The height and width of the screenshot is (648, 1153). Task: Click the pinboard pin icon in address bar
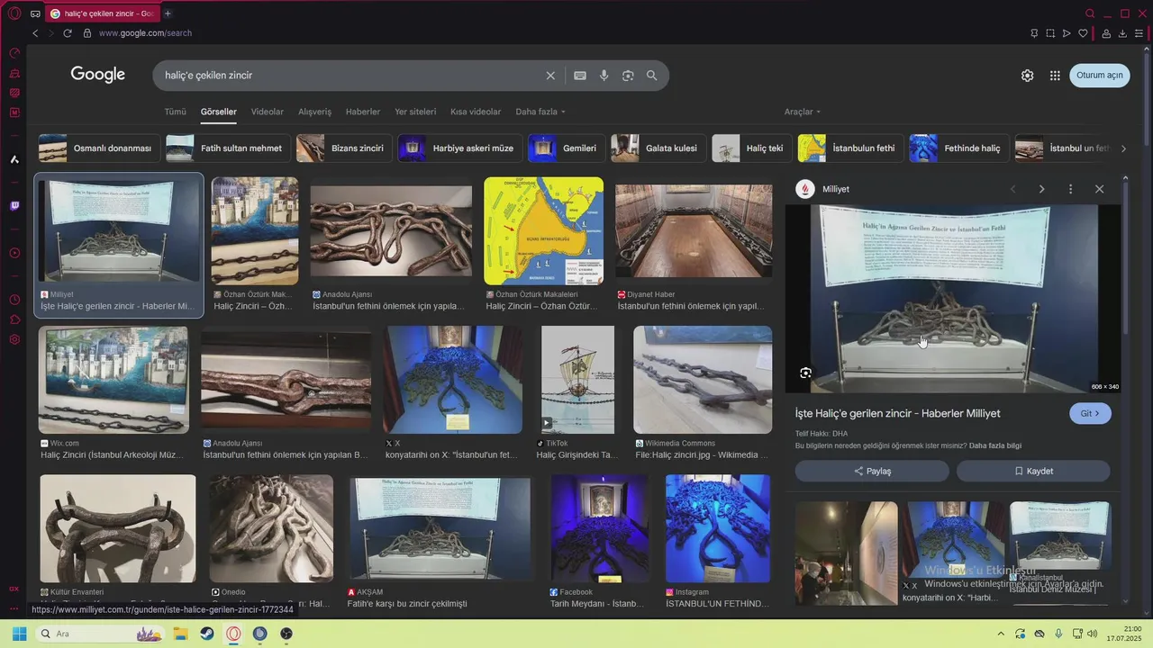coord(1034,33)
